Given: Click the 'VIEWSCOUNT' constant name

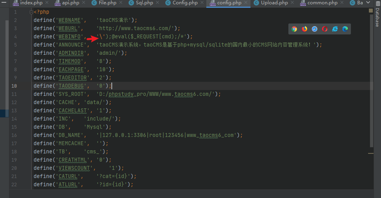Looking at the screenshot, I should pos(74,168).
